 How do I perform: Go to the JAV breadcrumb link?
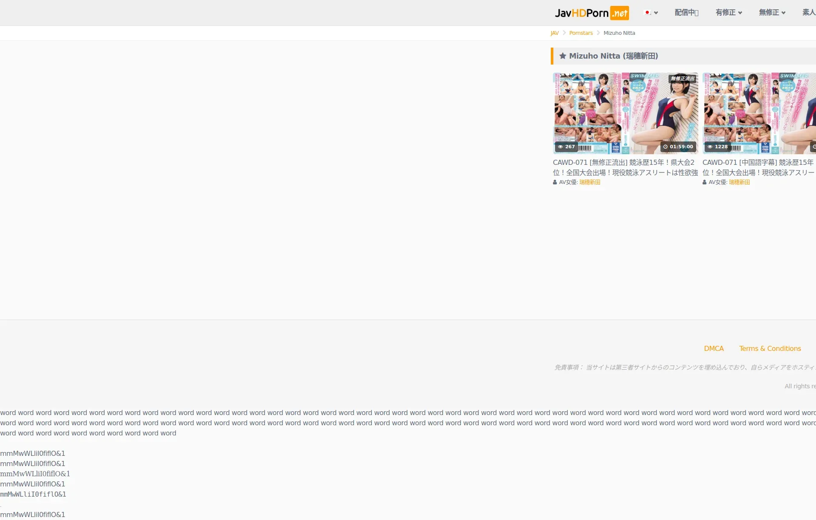pos(555,33)
